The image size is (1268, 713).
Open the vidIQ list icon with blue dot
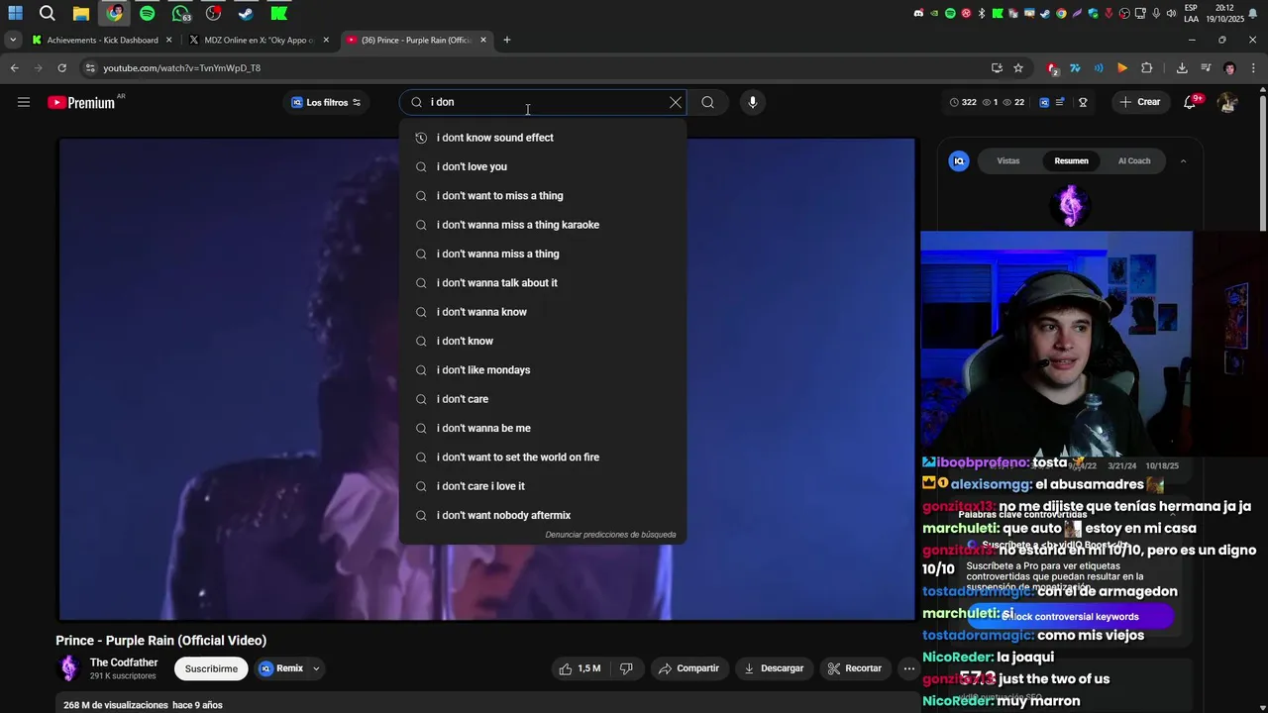coord(1061,102)
